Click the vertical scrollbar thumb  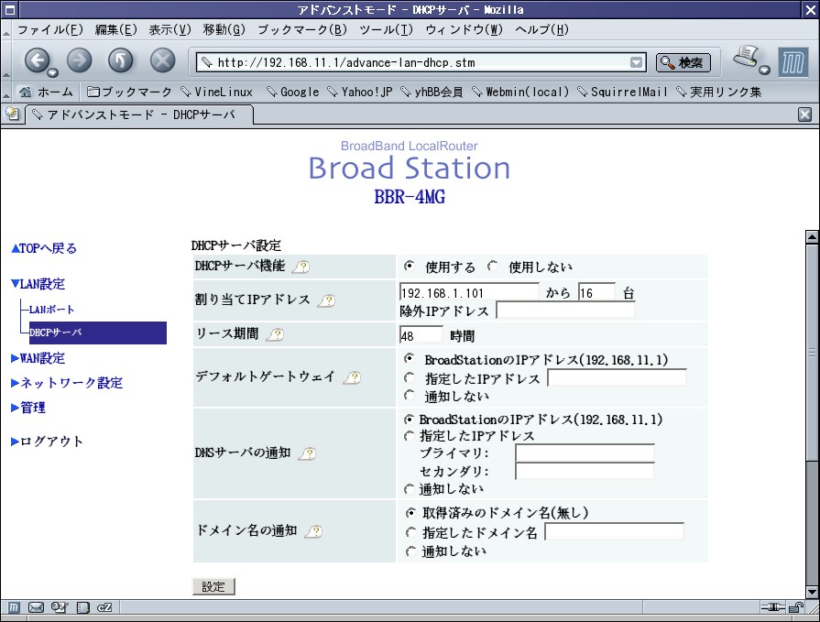(x=812, y=353)
